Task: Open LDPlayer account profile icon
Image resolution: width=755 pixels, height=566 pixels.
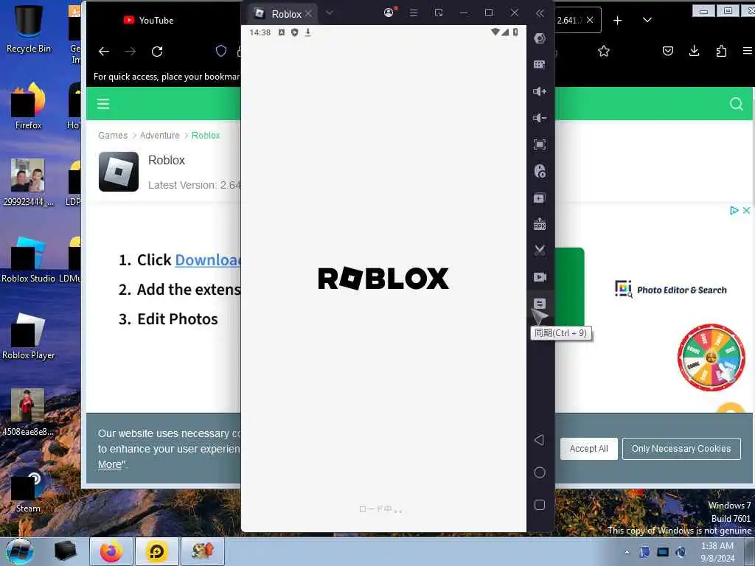Action: (389, 13)
